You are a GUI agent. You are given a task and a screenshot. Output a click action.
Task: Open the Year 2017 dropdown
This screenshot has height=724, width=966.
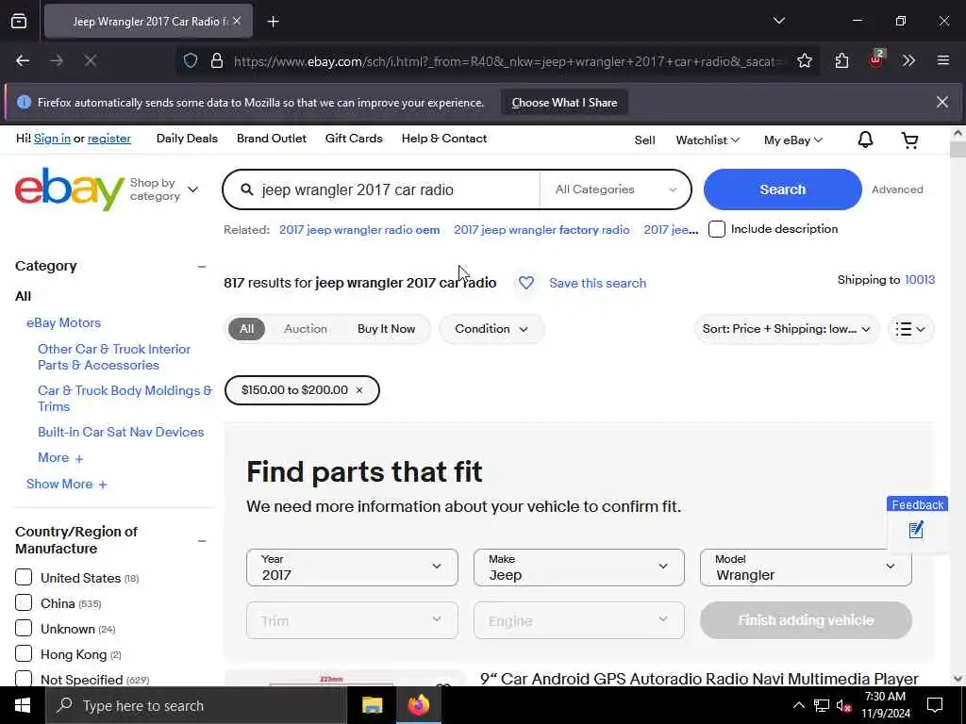[352, 568]
